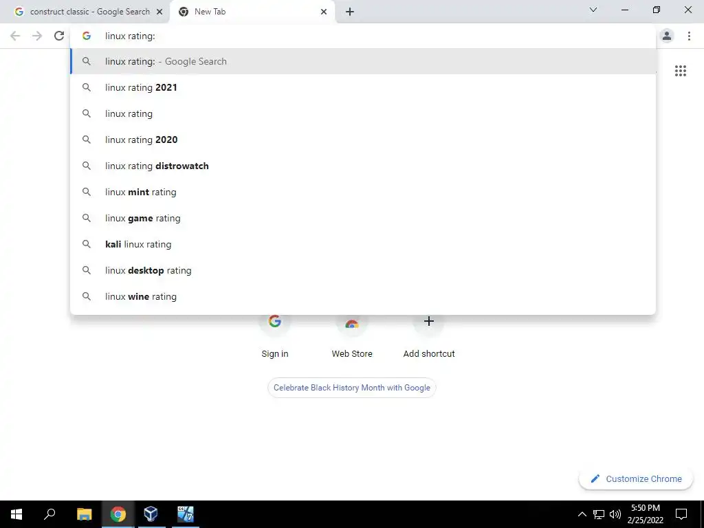Restore down the Chrome window
The width and height of the screenshot is (704, 528).
click(657, 10)
